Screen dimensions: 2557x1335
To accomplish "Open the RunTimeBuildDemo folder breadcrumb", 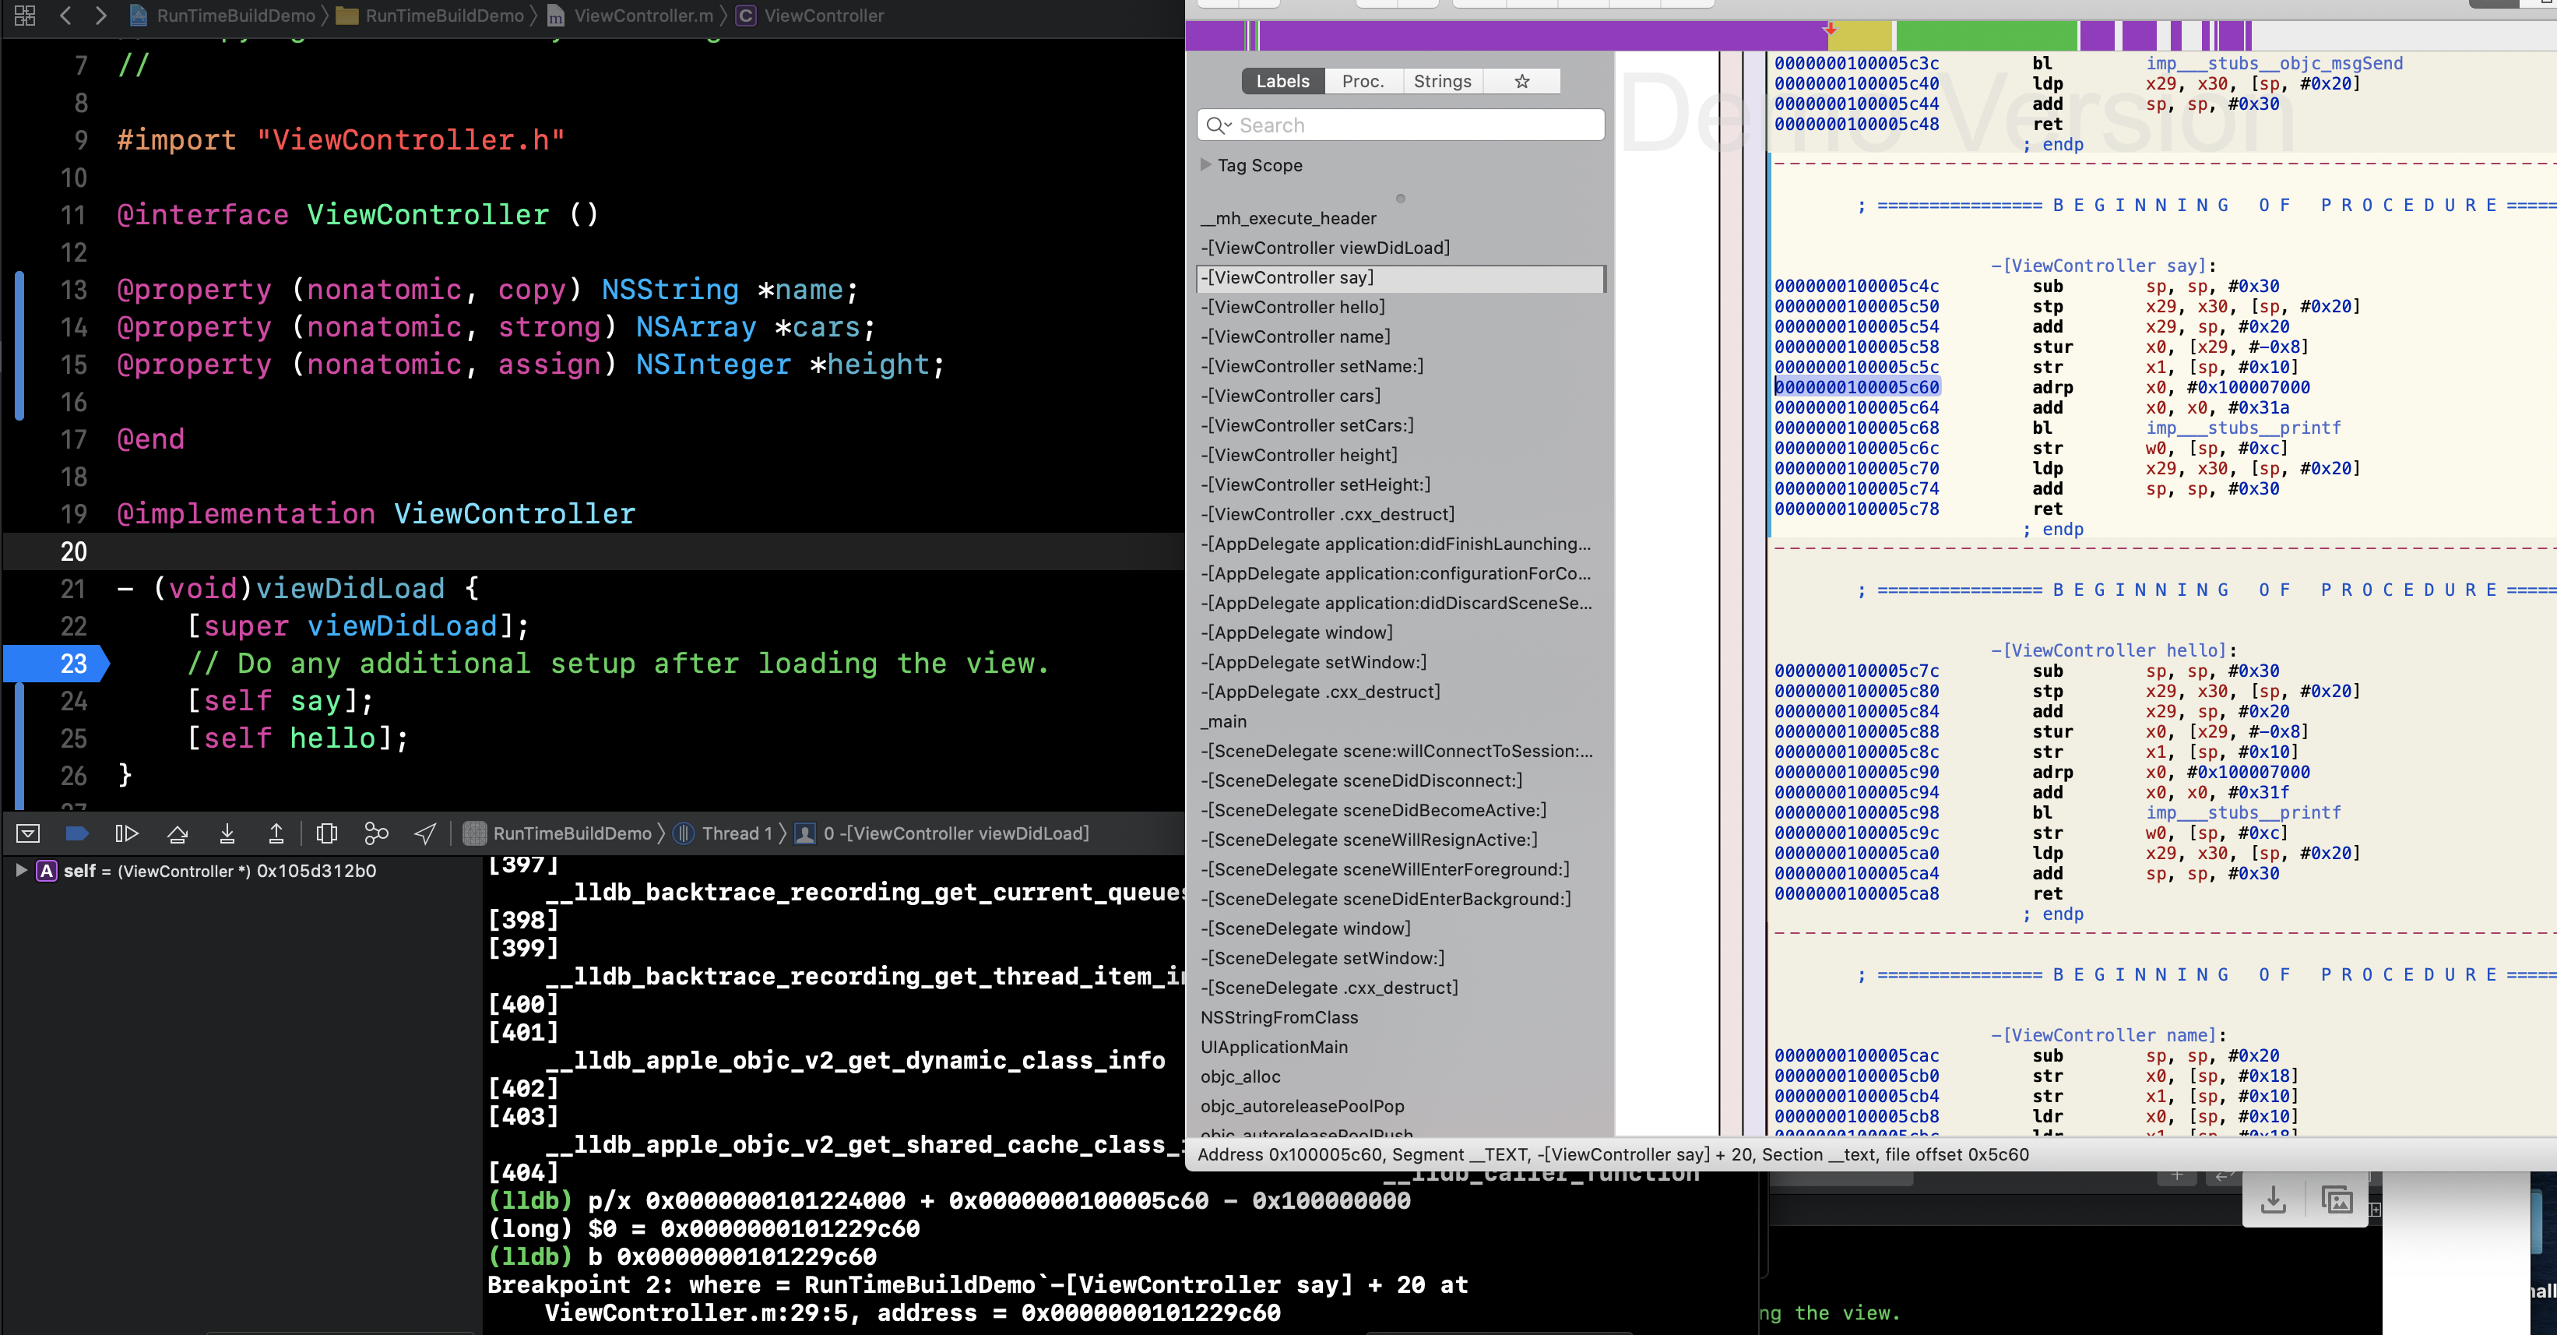I will 430,16.
